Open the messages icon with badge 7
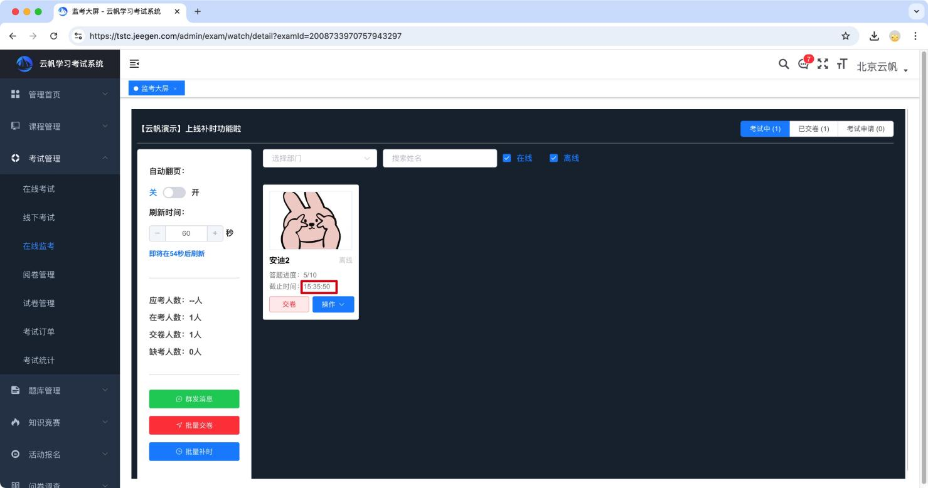This screenshot has width=928, height=488. [803, 64]
